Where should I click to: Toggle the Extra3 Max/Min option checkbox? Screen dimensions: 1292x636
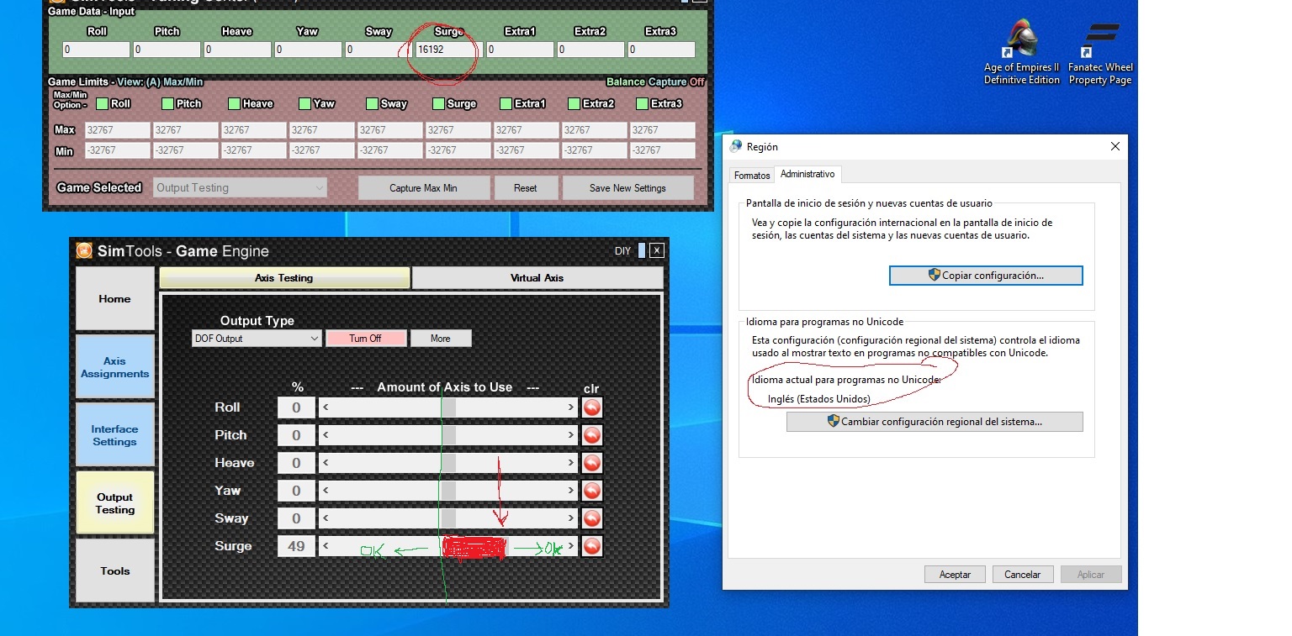click(642, 104)
